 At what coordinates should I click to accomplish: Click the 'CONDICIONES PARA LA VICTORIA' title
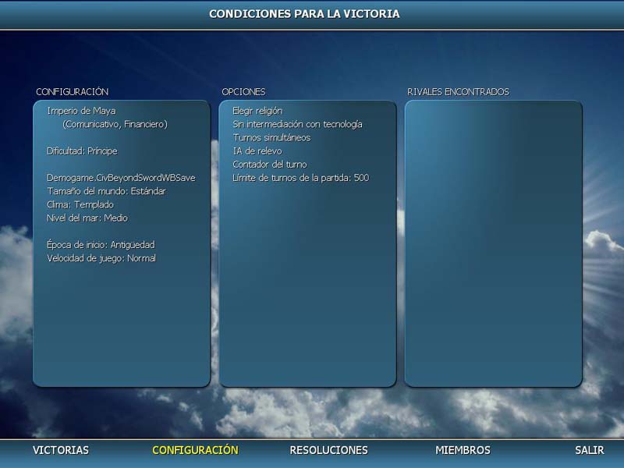coord(304,14)
